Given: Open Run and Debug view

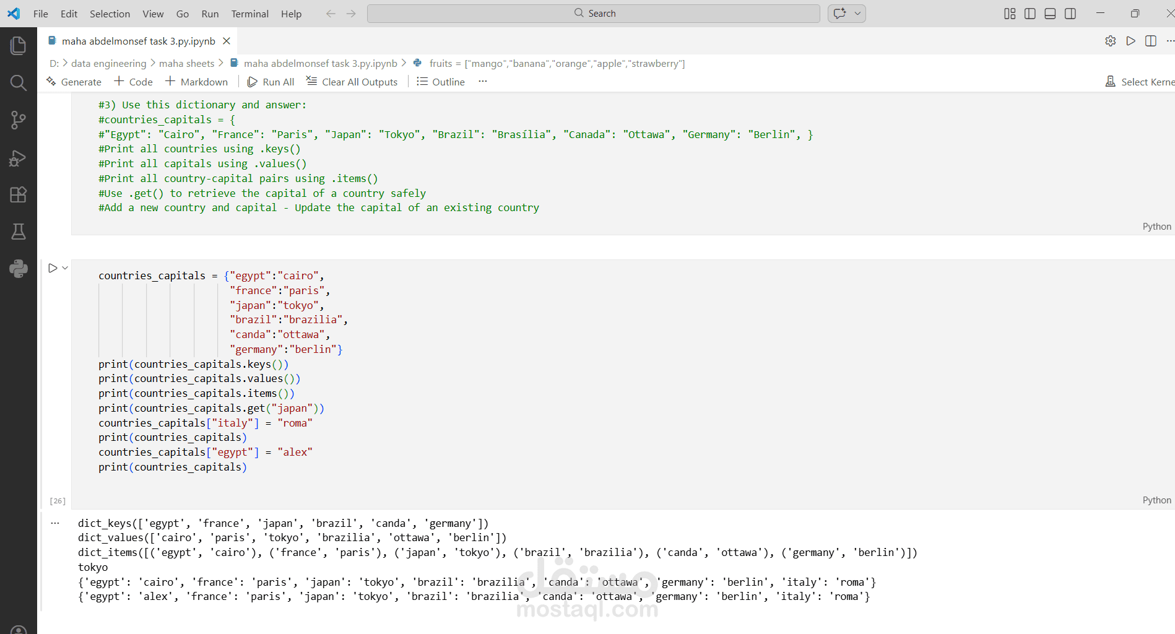Looking at the screenshot, I should [x=18, y=158].
